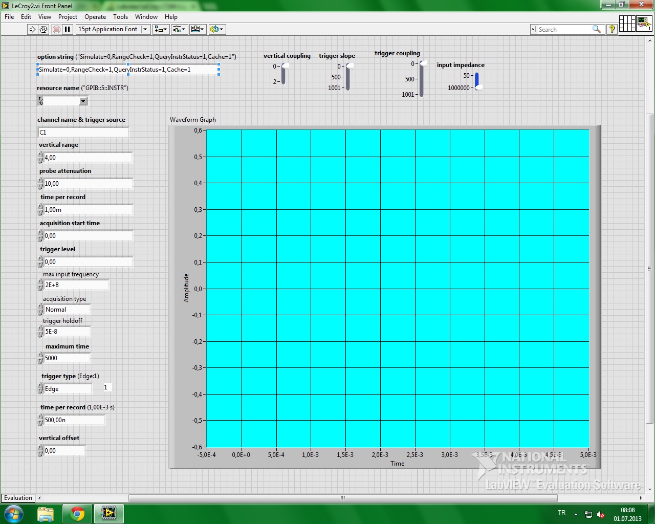Image resolution: width=655 pixels, height=524 pixels.
Task: Click the channel name field showing C1
Action: tap(83, 132)
